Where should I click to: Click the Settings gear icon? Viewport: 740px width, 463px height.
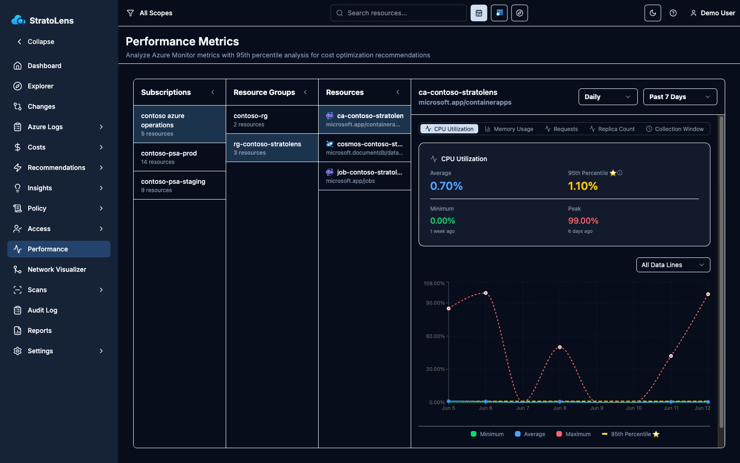[18, 351]
